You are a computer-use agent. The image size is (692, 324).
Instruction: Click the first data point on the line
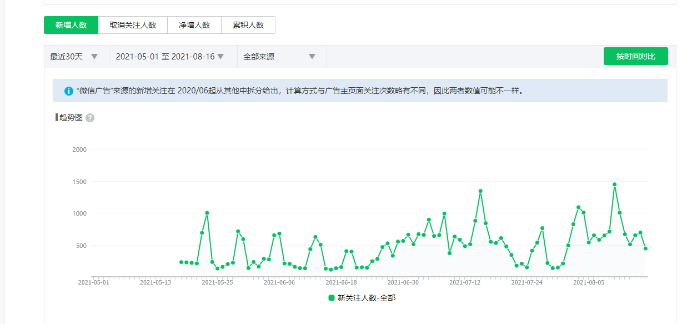(181, 262)
